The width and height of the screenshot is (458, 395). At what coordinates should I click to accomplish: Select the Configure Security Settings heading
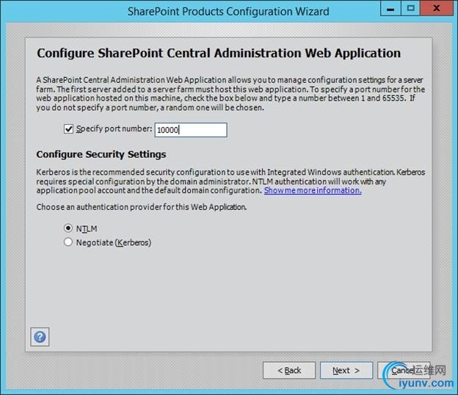tap(101, 154)
